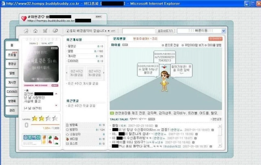Click the hompy search input field
The image size is (261, 165).
139,31
